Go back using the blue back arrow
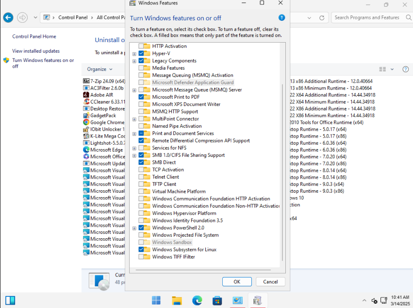Image resolution: width=413 pixels, height=308 pixels. pyautogui.click(x=8, y=17)
